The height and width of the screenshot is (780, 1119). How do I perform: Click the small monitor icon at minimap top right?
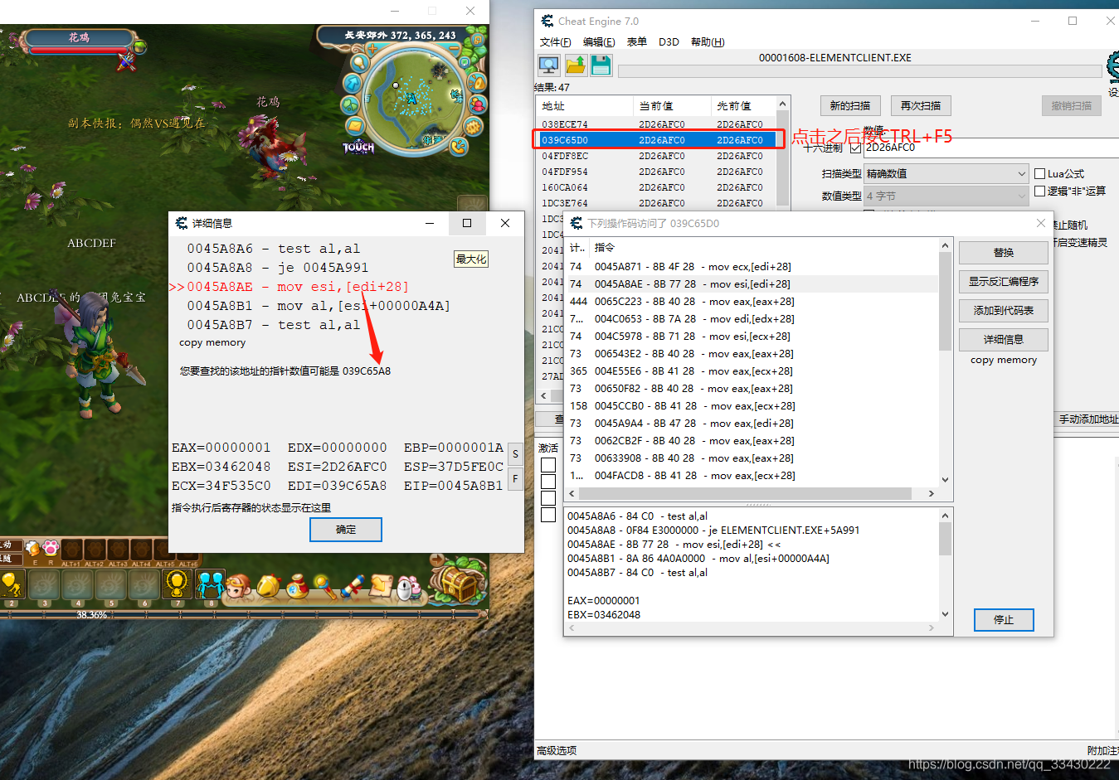tap(465, 62)
